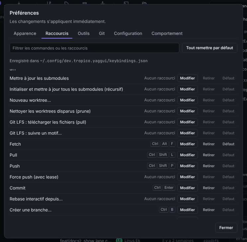Select 'Initialiser et mettre à jour tous les submodules (récursif)' label
This screenshot has height=242, width=247.
[x=66, y=89]
